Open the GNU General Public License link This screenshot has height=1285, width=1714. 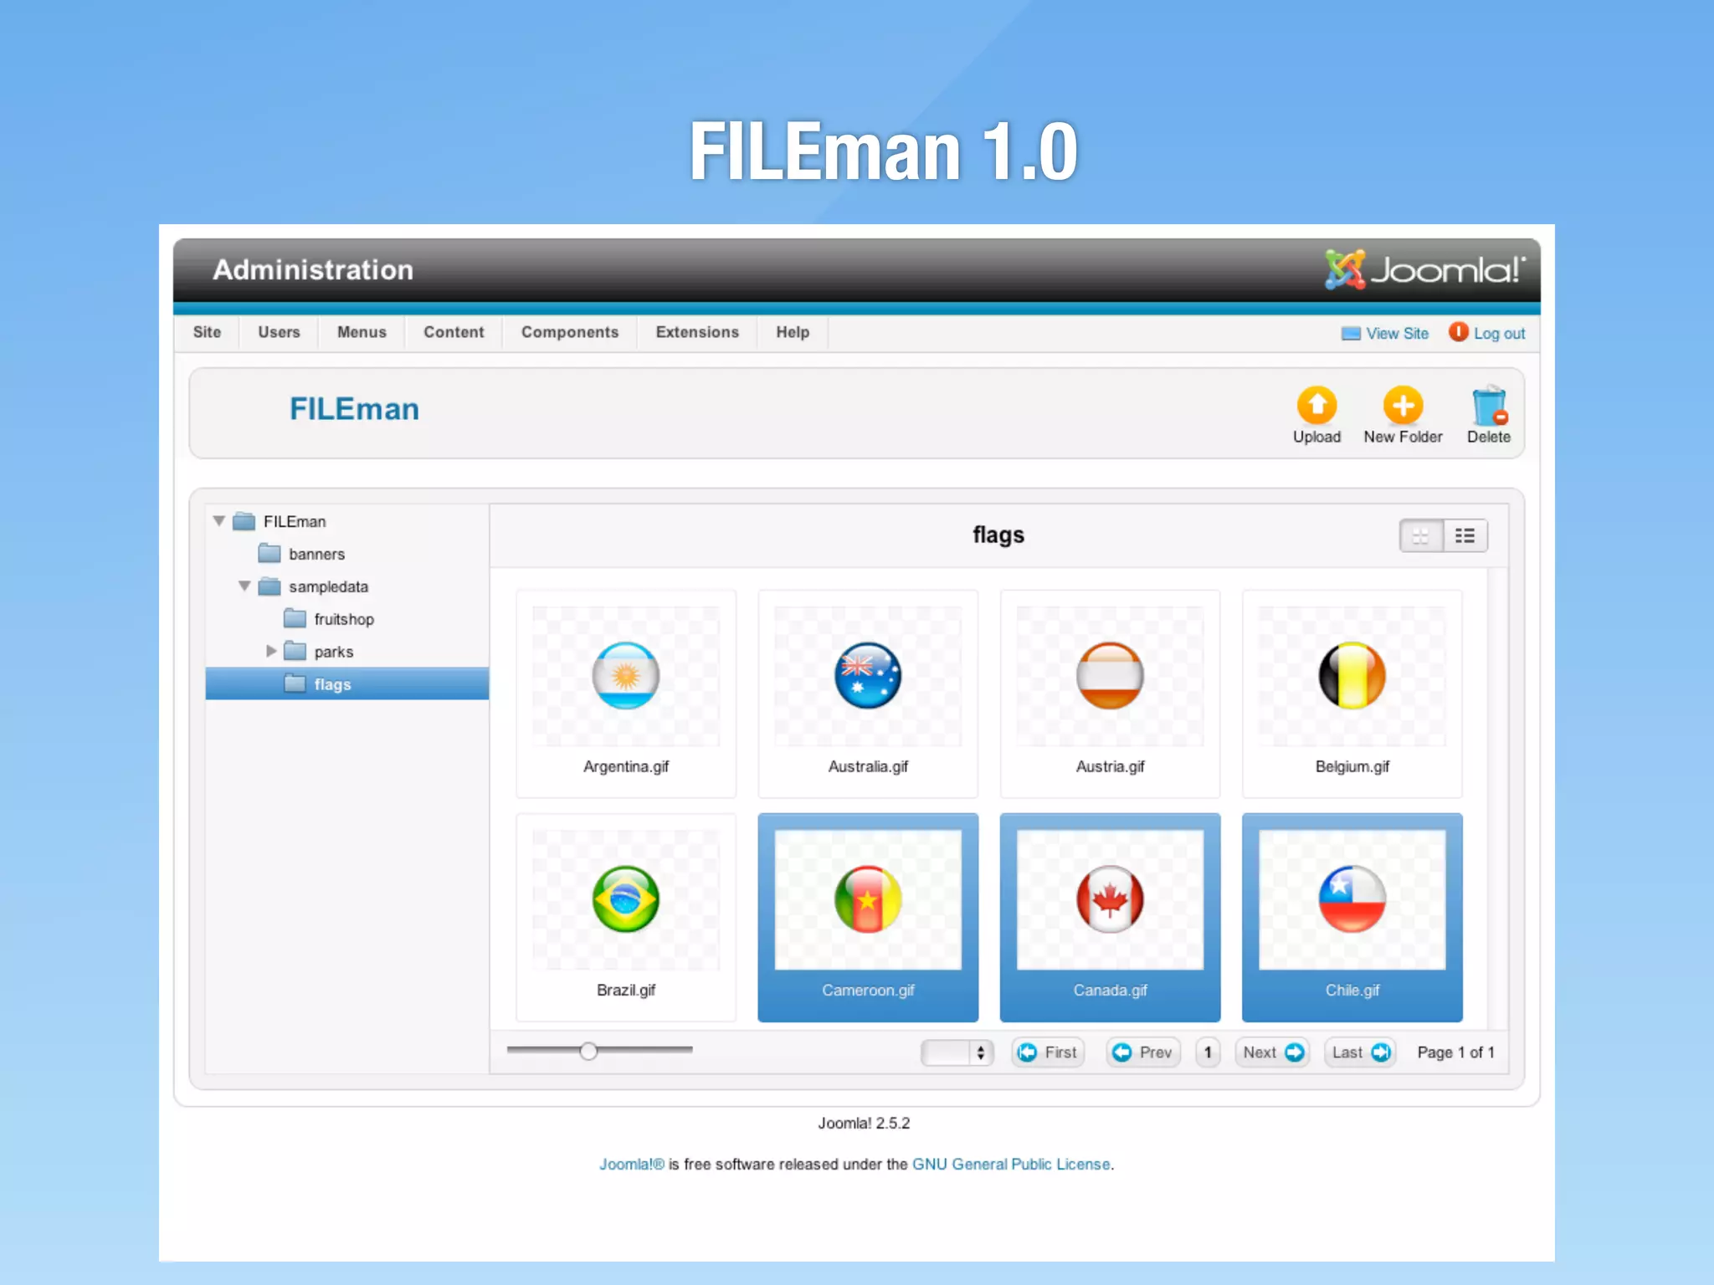[x=1011, y=1165]
